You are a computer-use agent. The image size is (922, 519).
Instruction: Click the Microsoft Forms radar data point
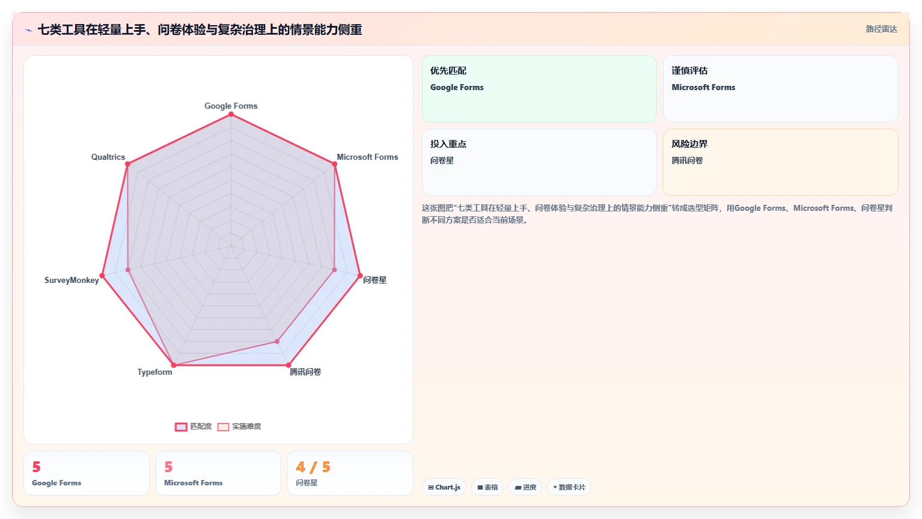[x=335, y=164]
